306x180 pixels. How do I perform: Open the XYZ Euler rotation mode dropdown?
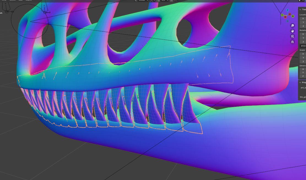pos(303,46)
